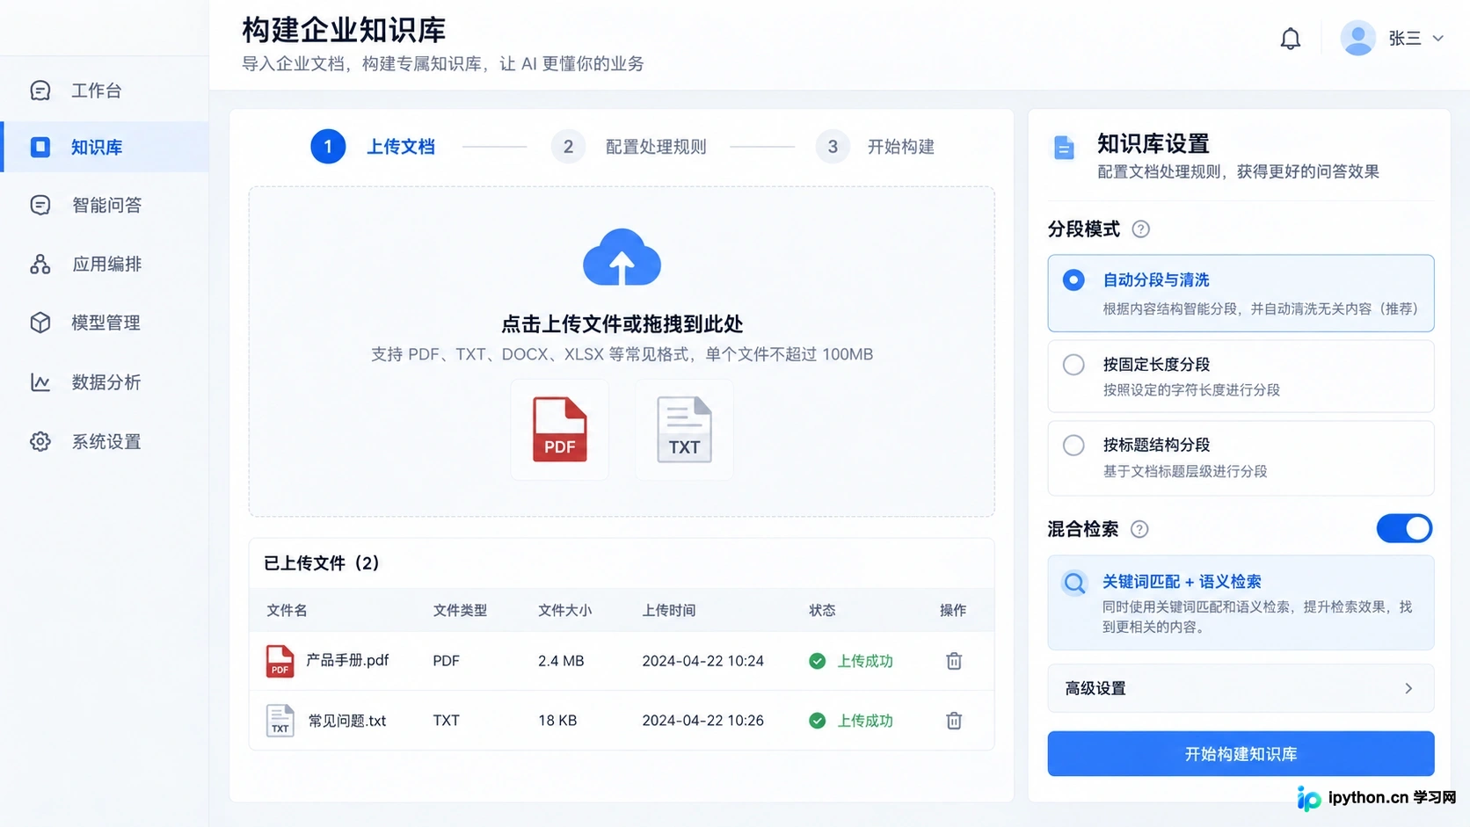The width and height of the screenshot is (1470, 827).
Task: Click 开始构建知识库 button
Action: (x=1241, y=754)
